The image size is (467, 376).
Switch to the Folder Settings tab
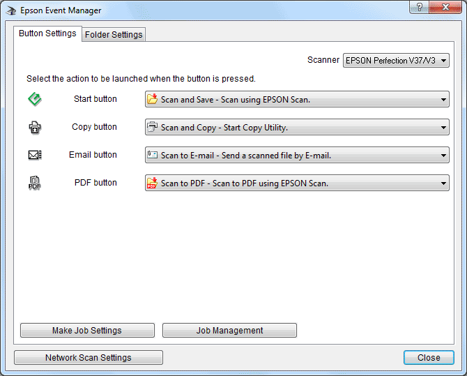pos(114,35)
